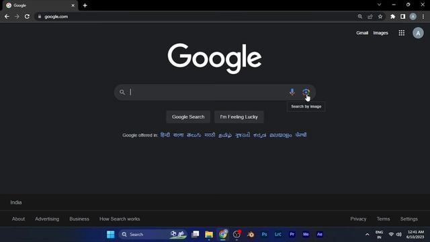Click the Google logo
430x242 pixels.
(215, 58)
